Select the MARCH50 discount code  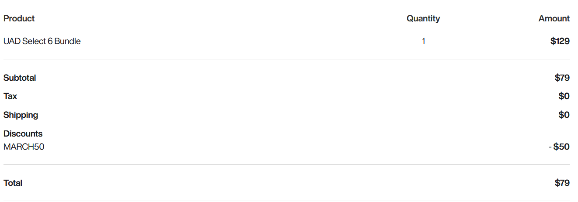coord(24,147)
